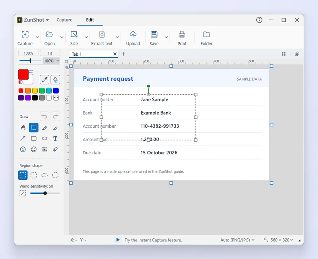This screenshot has width=318, height=259.
Task: Open the 560 × 320 size dropdown
Action: pyautogui.click(x=279, y=240)
